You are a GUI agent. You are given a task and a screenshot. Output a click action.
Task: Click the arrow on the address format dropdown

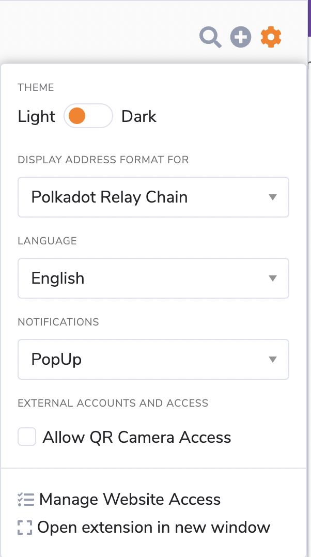click(x=273, y=197)
